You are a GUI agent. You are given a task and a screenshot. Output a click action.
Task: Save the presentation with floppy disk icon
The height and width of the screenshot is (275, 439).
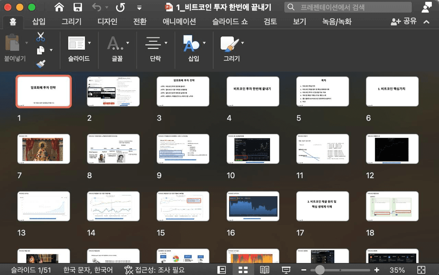pyautogui.click(x=78, y=7)
